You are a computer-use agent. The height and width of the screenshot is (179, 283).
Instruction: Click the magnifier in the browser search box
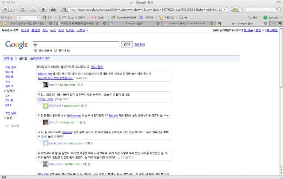coord(277,9)
